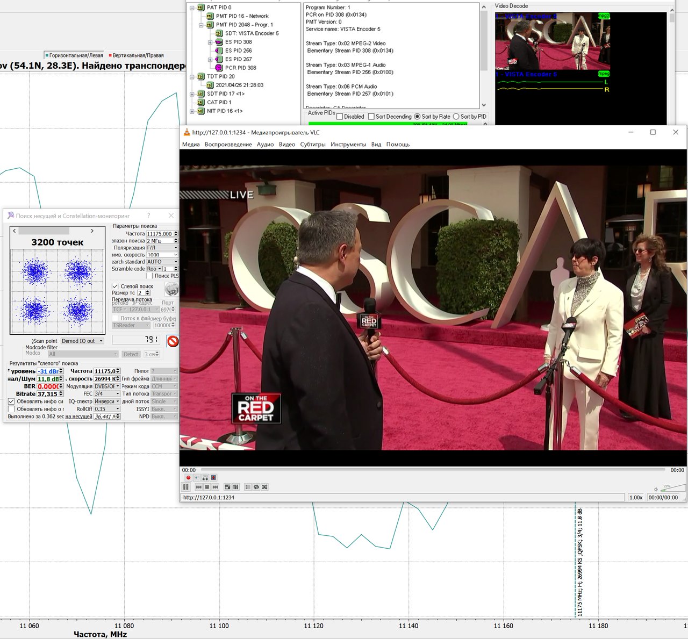Click red stop sign in search window

click(173, 341)
